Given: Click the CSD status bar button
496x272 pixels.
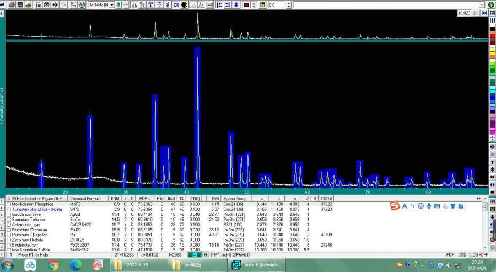Looking at the screenshot, I should tap(462, 255).
